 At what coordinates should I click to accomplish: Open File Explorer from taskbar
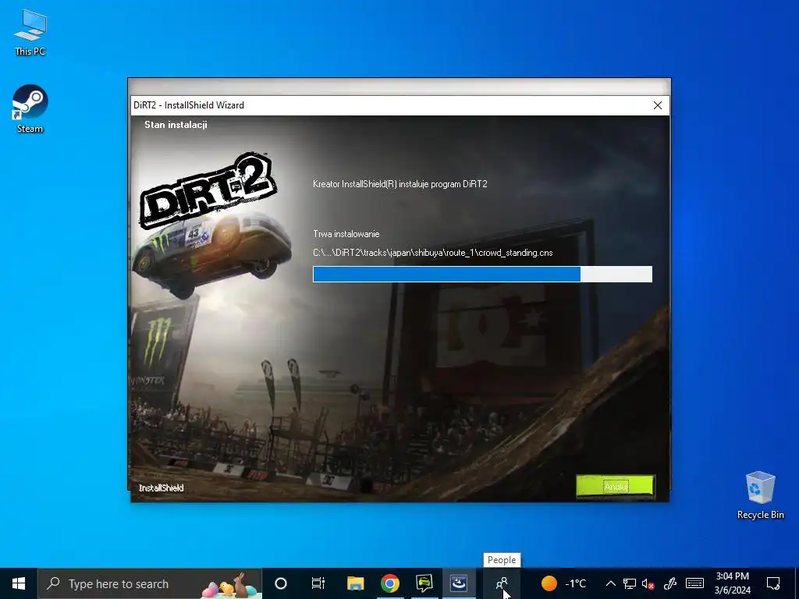(356, 583)
